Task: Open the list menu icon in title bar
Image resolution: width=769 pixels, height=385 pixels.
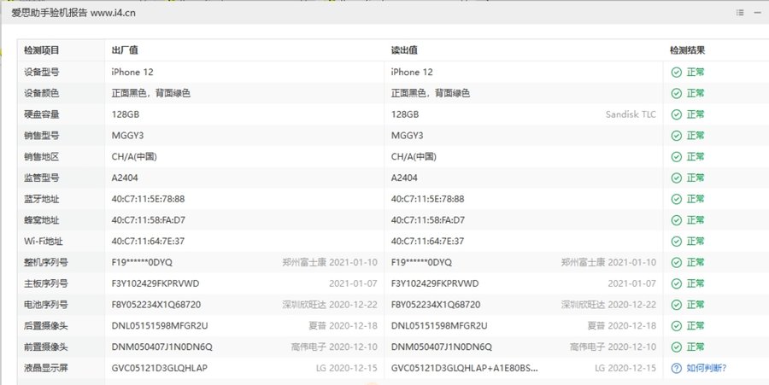Action: [x=740, y=13]
